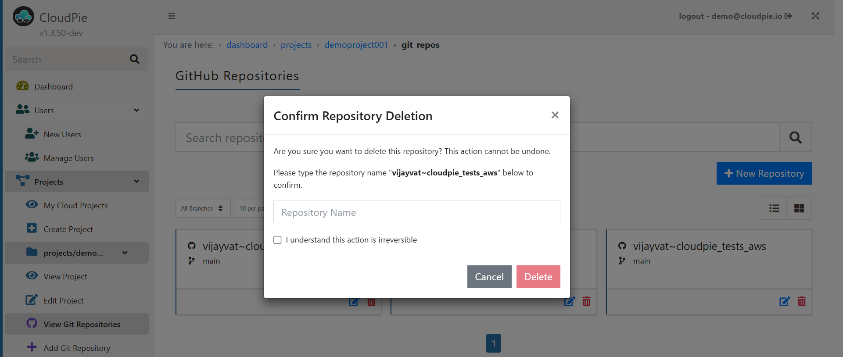
Task: Click the projects breadcrumb link
Action: tap(296, 45)
